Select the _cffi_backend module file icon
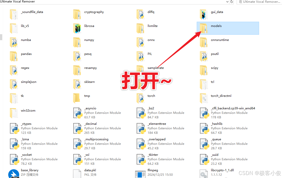This screenshot has height=178, width=282. (x=204, y=113)
